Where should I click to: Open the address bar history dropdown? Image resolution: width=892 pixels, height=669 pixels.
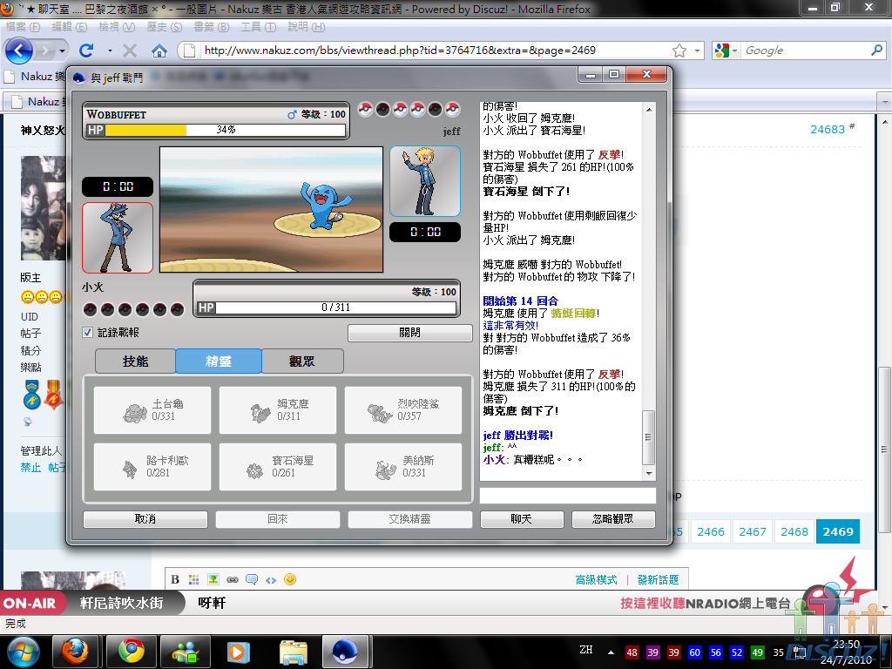tap(697, 51)
